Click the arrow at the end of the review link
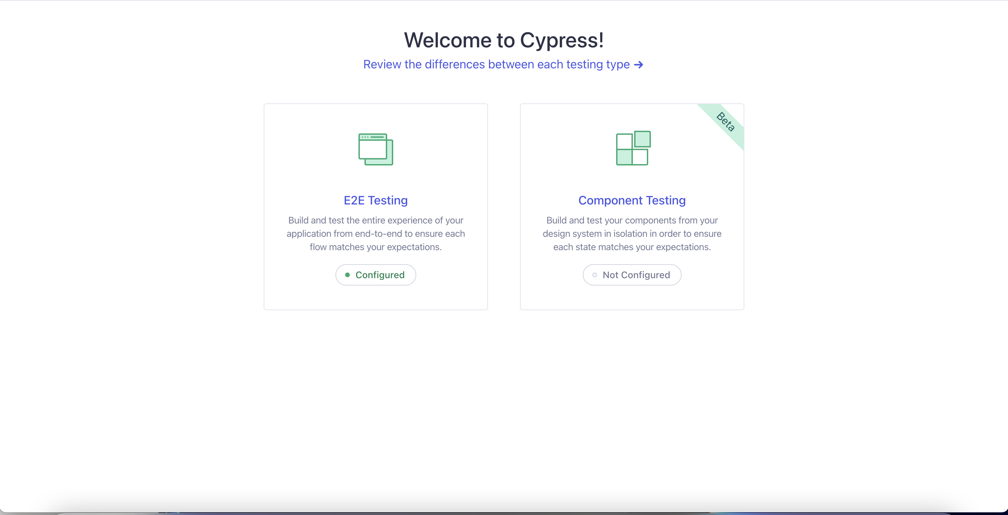The image size is (1008, 515). pyautogui.click(x=639, y=64)
